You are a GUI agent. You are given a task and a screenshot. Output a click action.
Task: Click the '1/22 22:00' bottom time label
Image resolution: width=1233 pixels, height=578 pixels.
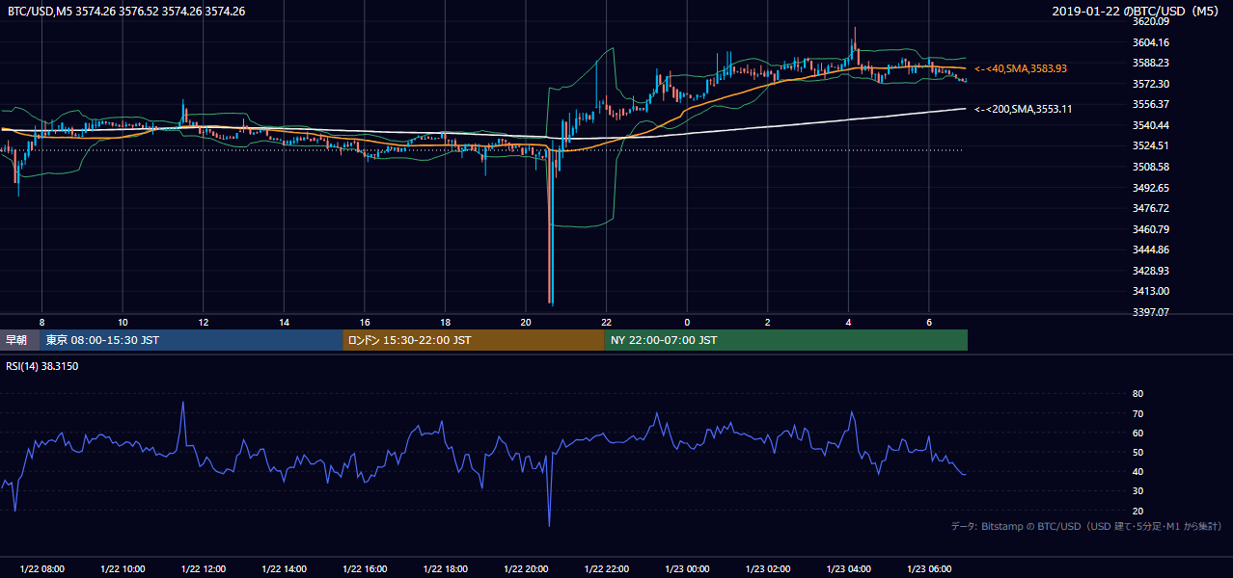[606, 569]
